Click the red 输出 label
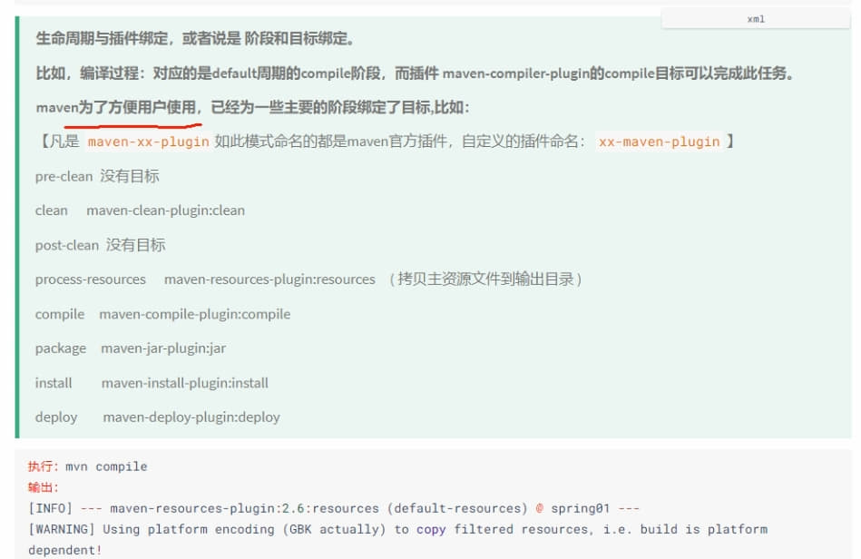This screenshot has height=559, width=861. pyautogui.click(x=40, y=487)
